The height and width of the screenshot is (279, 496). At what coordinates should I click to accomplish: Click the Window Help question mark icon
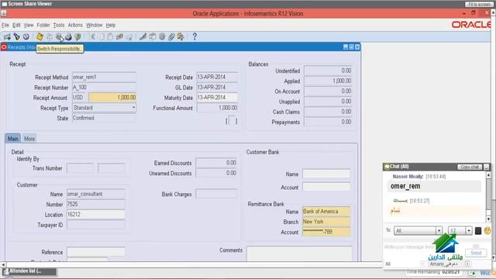coord(195,36)
